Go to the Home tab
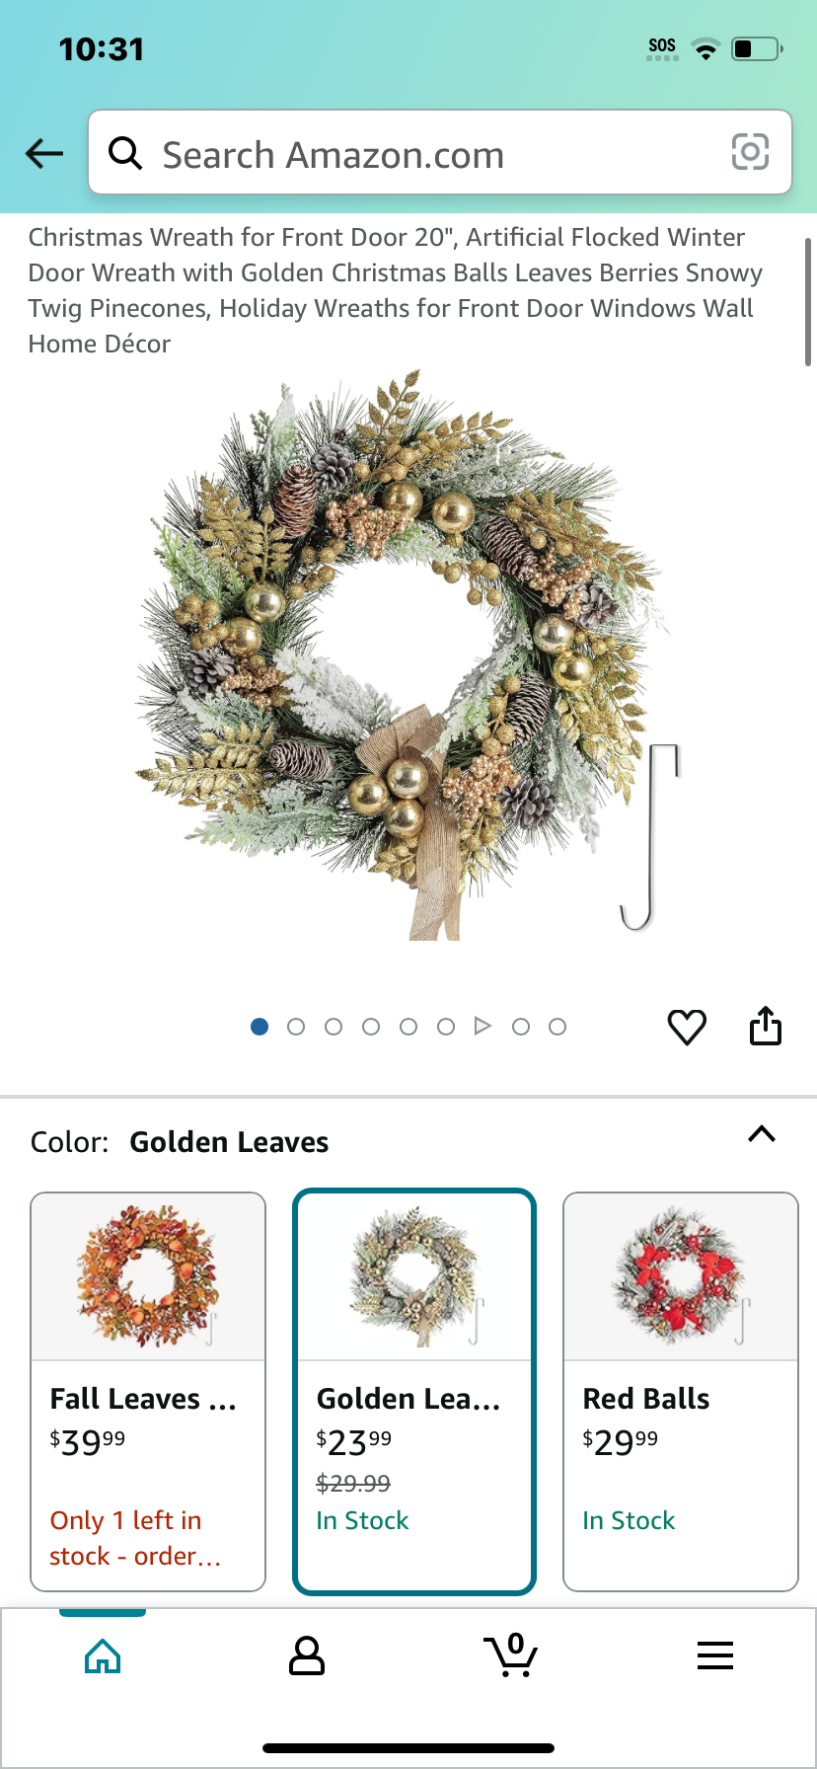 103,1655
